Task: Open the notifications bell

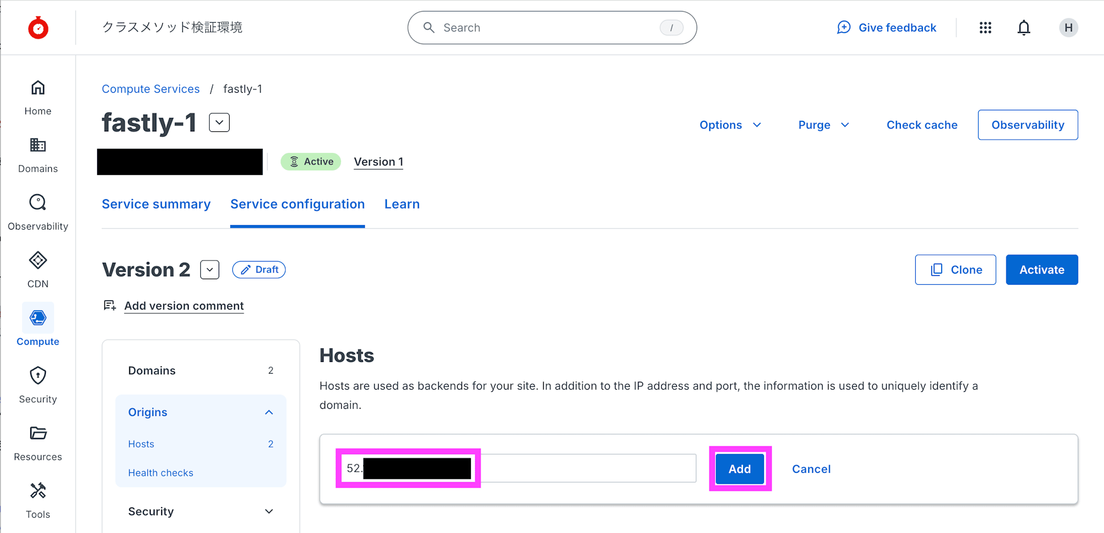Action: [1024, 28]
